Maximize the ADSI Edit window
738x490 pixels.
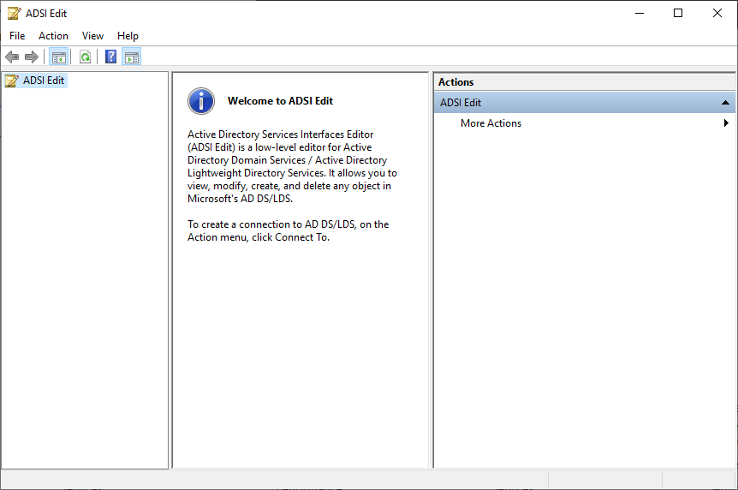tap(678, 13)
